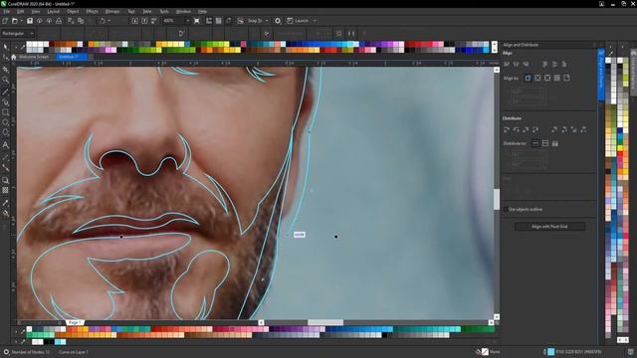The image size is (637, 358).
Task: Open the Effects menu
Action: coord(92,11)
